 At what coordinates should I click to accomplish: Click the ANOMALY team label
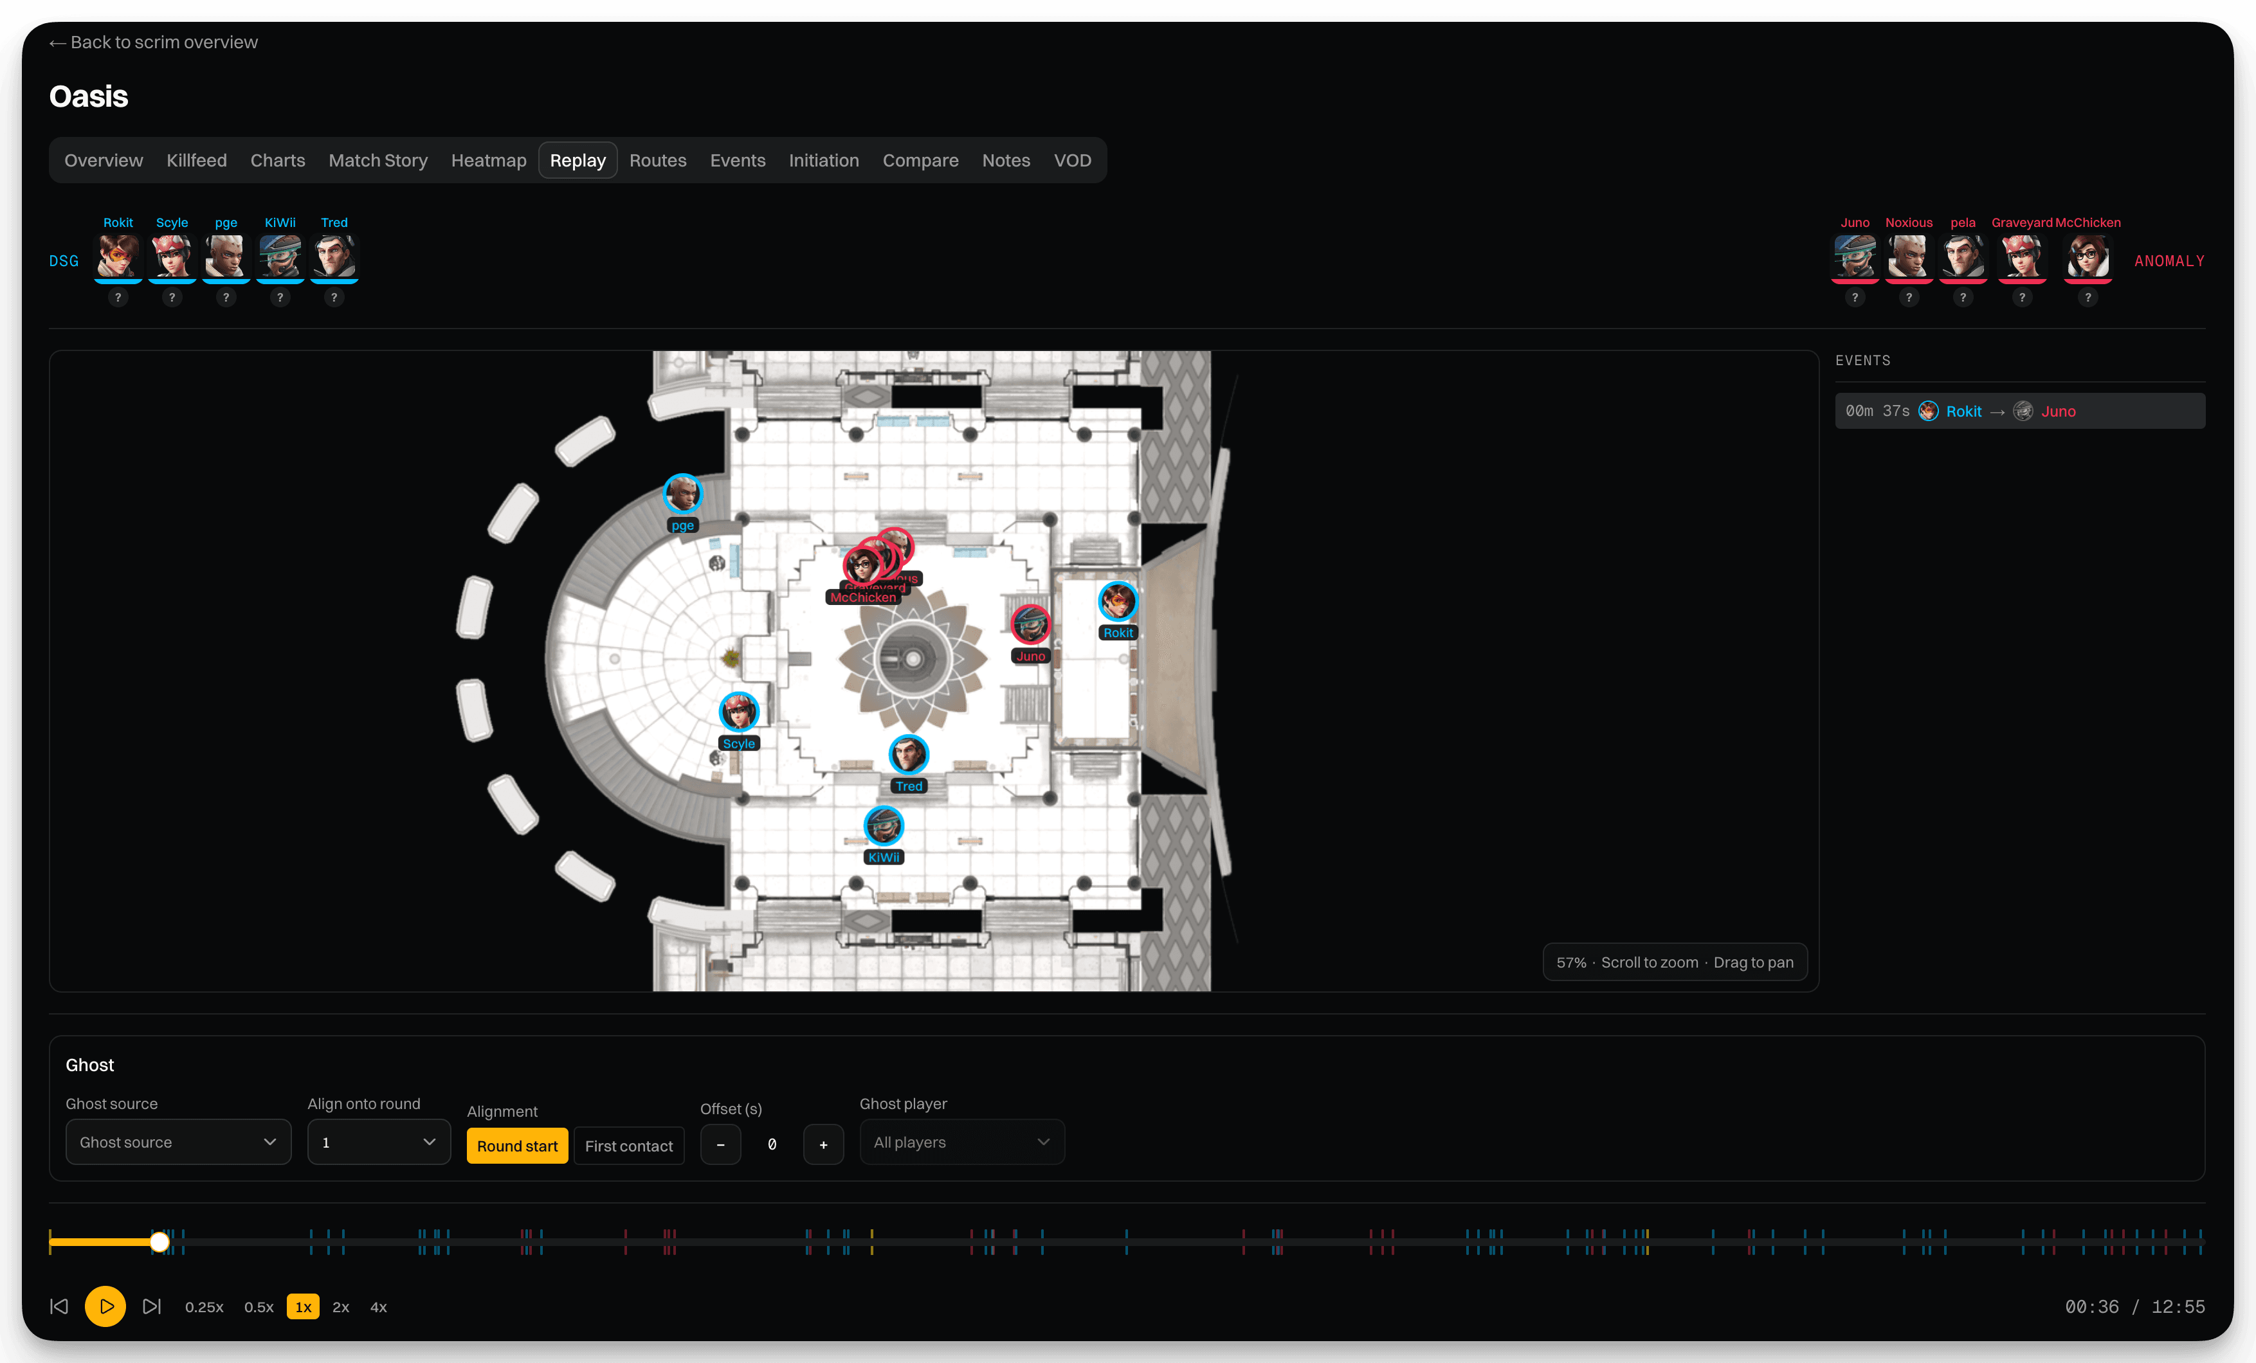(x=2169, y=261)
